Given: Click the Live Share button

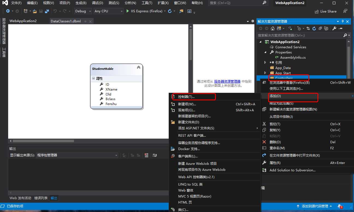Looking at the screenshot, I should [x=326, y=11].
